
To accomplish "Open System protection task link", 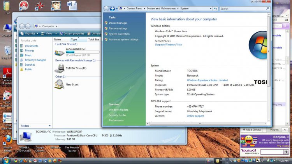I will tap(119, 34).
